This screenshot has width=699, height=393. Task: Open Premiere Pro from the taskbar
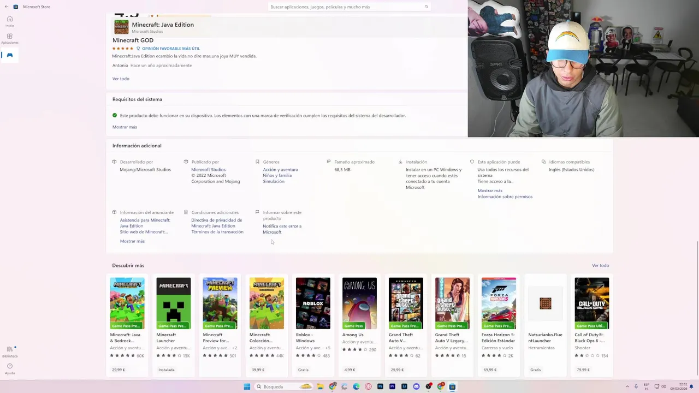point(392,386)
